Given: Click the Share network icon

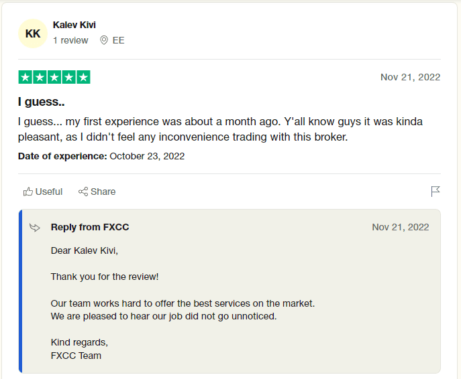Looking at the screenshot, I should (x=83, y=192).
